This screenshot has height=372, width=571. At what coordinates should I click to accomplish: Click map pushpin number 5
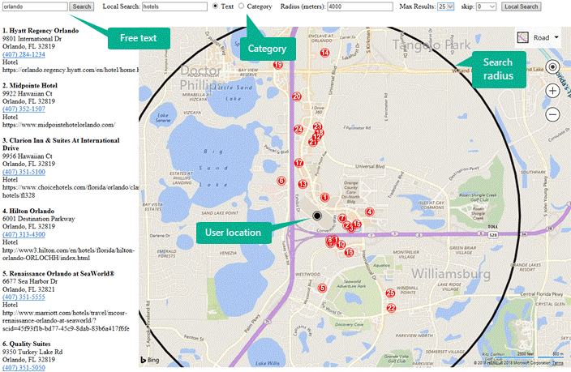[x=322, y=289]
